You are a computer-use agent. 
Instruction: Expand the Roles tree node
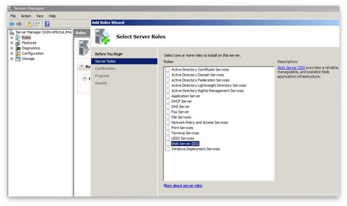tap(12, 38)
